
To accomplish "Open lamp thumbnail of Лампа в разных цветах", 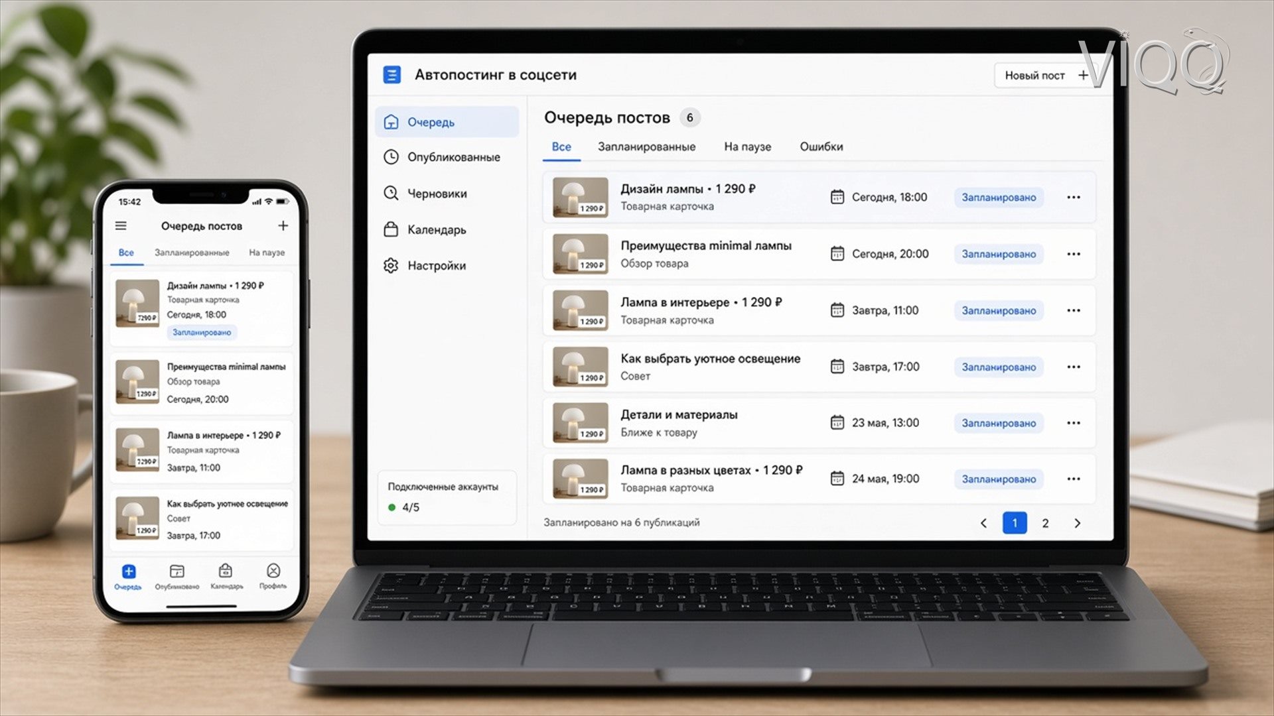I will 581,479.
